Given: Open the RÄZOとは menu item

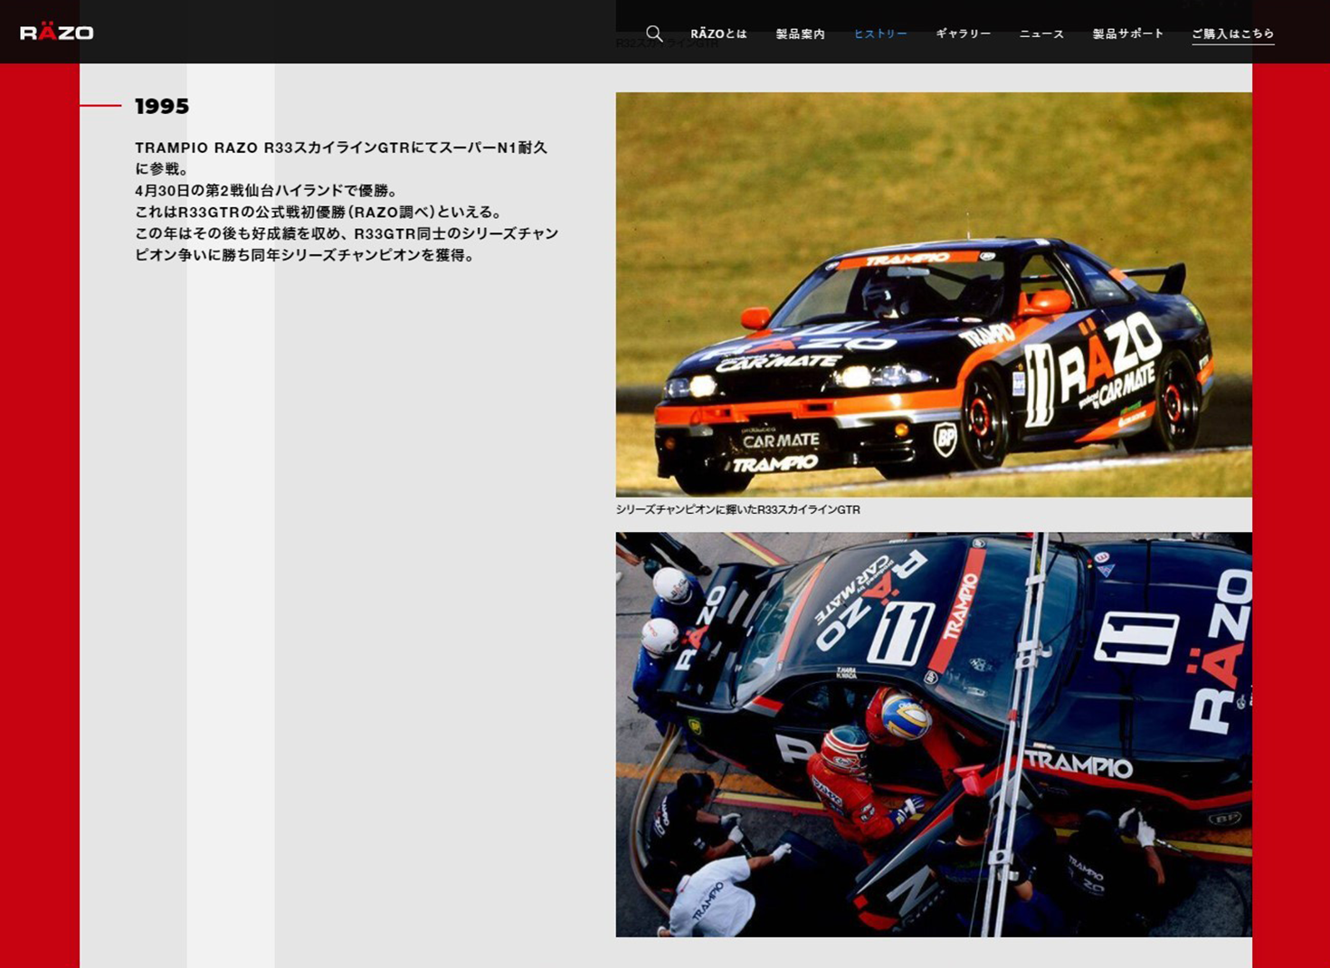Looking at the screenshot, I should coord(718,33).
